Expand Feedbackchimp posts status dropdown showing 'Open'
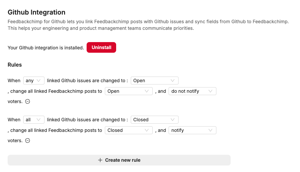Image resolution: width=300 pixels, height=172 pixels. tap(128, 91)
